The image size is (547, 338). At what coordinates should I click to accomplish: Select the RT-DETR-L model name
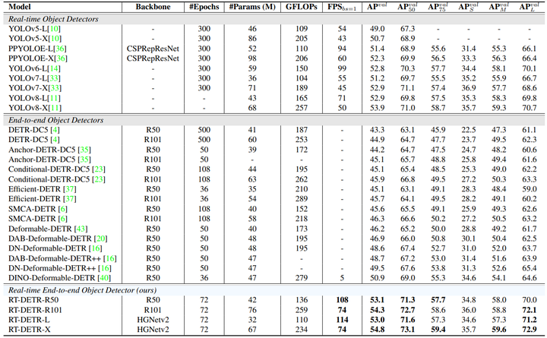pyautogui.click(x=29, y=320)
